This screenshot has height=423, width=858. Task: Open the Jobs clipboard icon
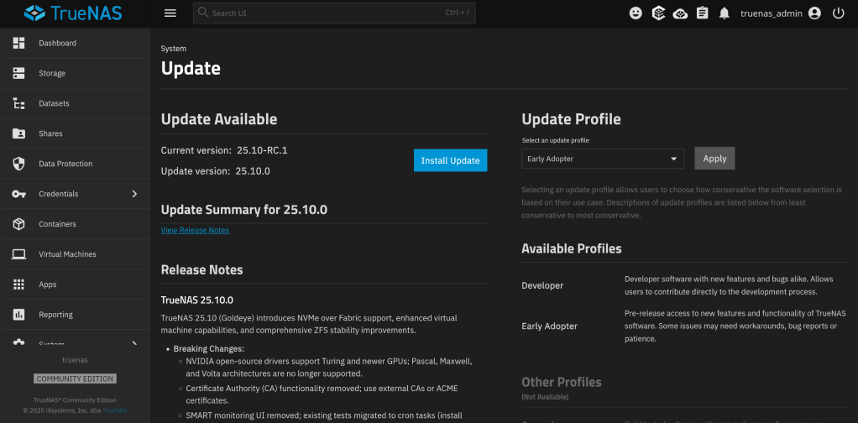point(702,13)
